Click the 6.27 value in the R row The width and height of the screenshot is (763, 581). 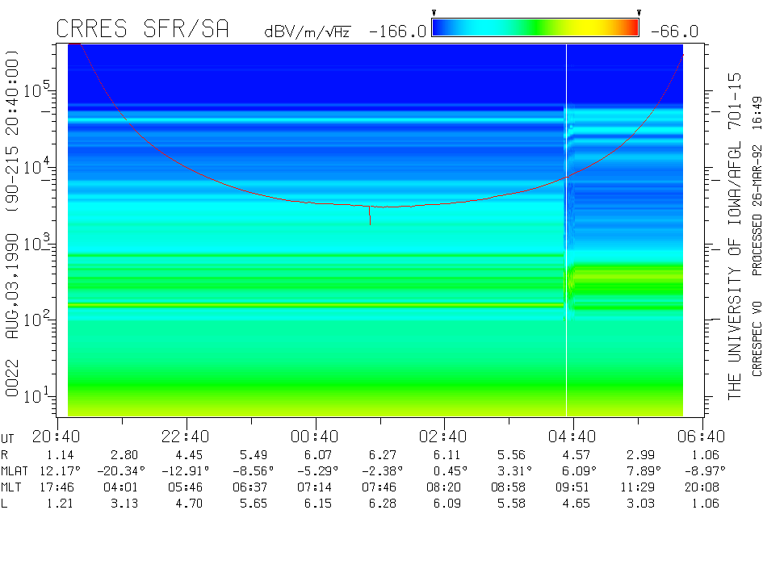point(379,454)
